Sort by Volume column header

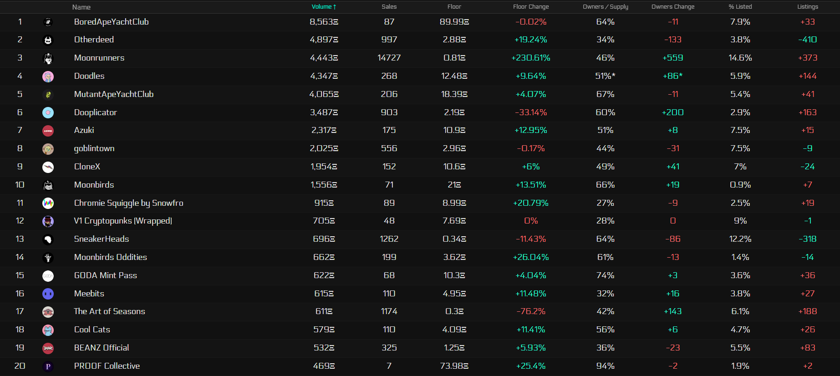[324, 7]
